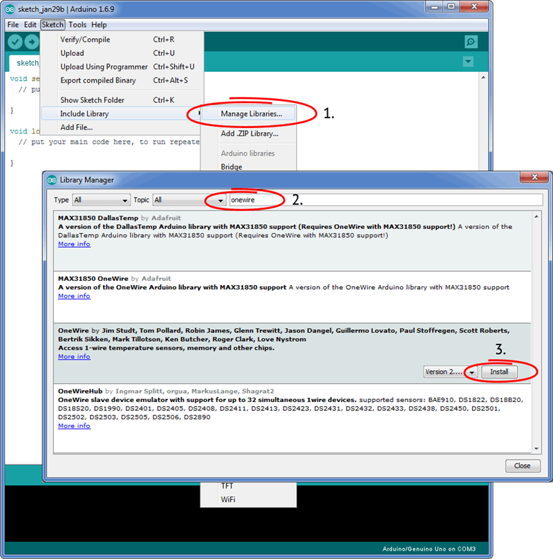553x559 pixels.
Task: Open the Tools menu
Action: 77,25
